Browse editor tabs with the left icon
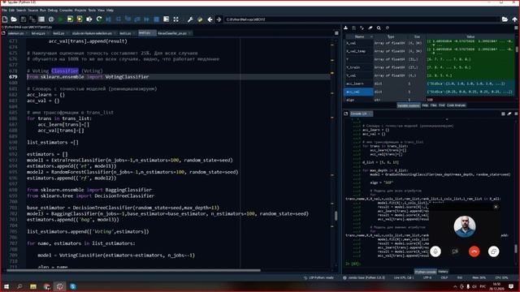520x292 pixels. coord(3,33)
